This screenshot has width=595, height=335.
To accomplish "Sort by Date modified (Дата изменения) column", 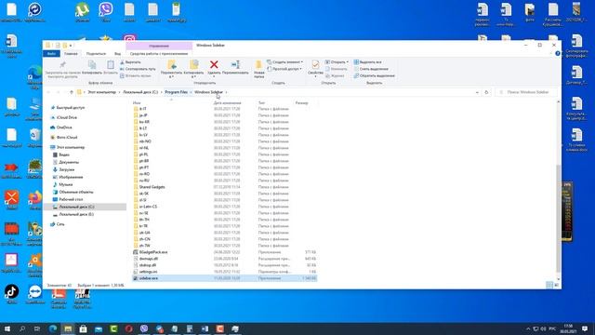I will pos(227,103).
